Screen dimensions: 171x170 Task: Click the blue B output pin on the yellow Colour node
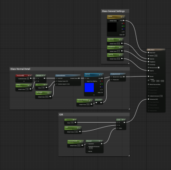[123, 29]
